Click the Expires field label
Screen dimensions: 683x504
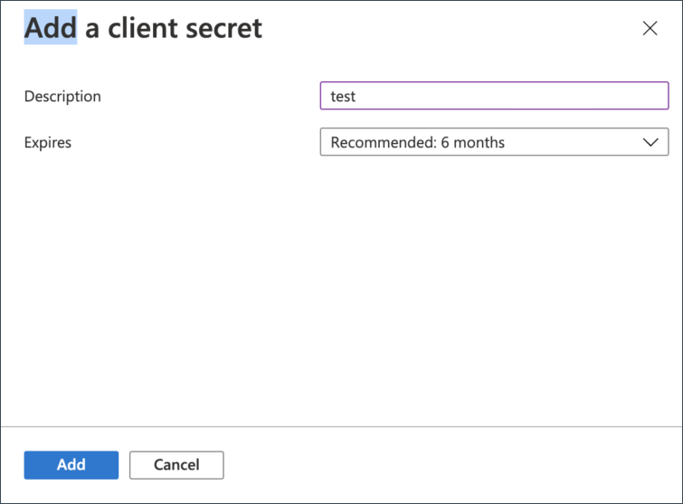point(48,142)
